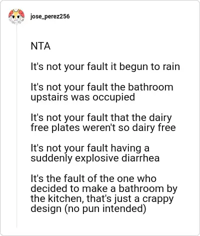The height and width of the screenshot is (236, 200).
Task: Click the word 'diarrhea'
Action: [x=140, y=158]
